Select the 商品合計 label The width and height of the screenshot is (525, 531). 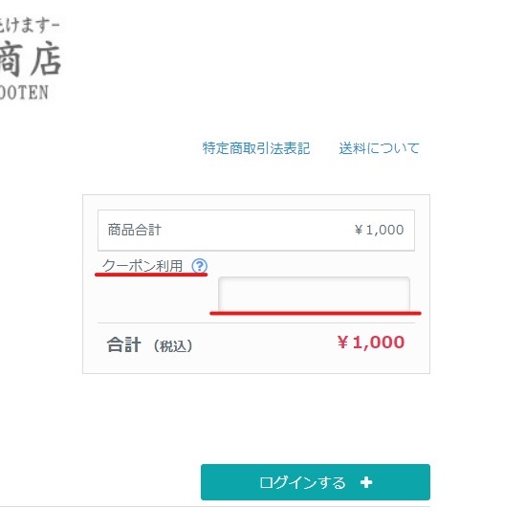[135, 230]
